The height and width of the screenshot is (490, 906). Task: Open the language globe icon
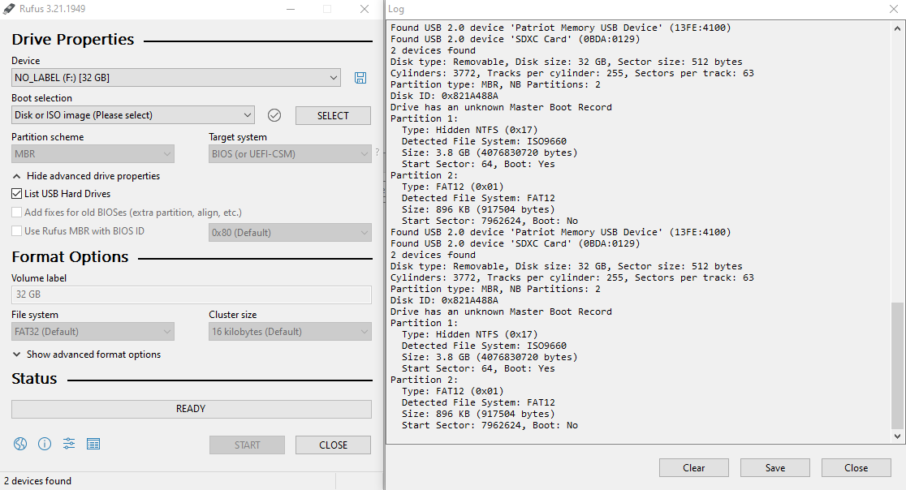click(20, 444)
